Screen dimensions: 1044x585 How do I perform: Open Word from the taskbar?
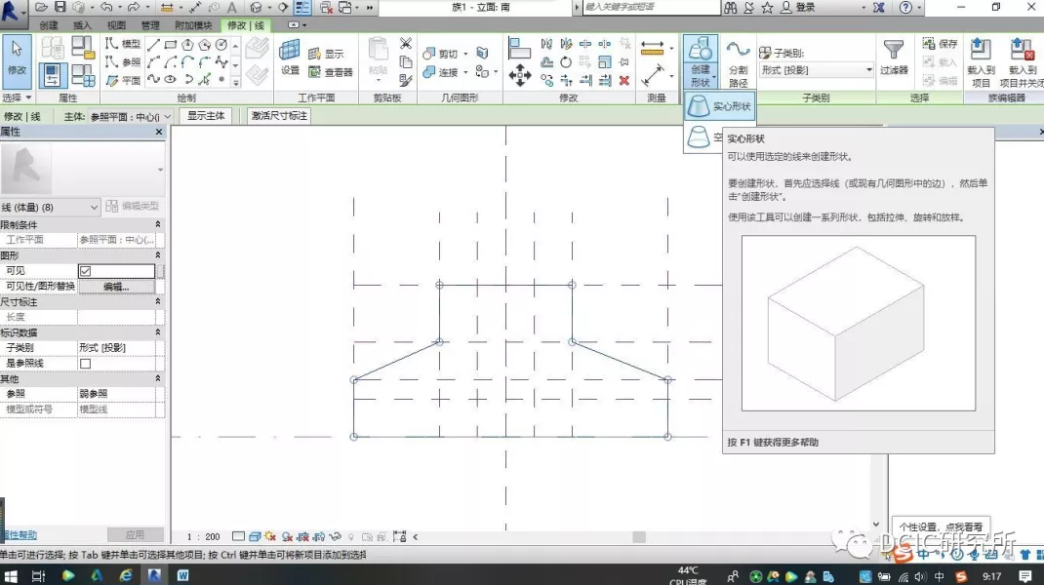[x=182, y=575]
